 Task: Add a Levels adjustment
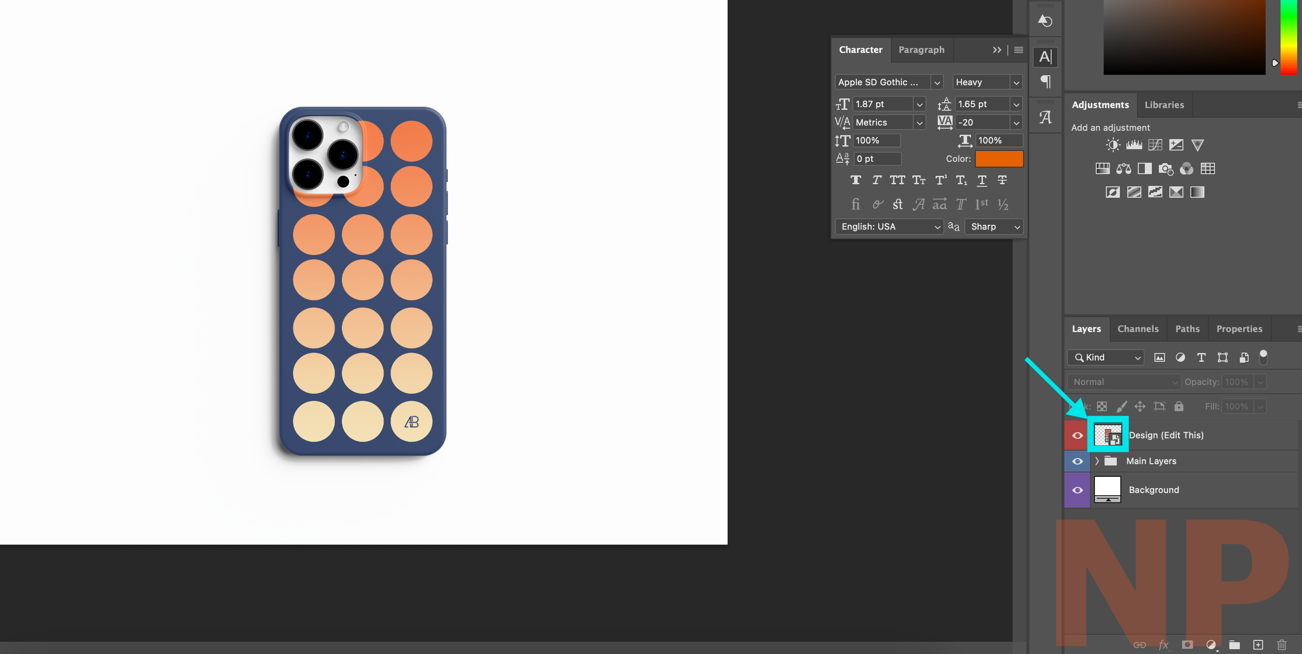[x=1134, y=145]
